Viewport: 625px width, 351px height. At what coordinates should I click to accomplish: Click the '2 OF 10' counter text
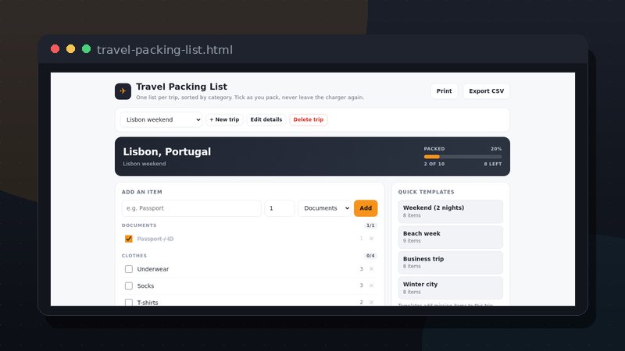coord(434,164)
